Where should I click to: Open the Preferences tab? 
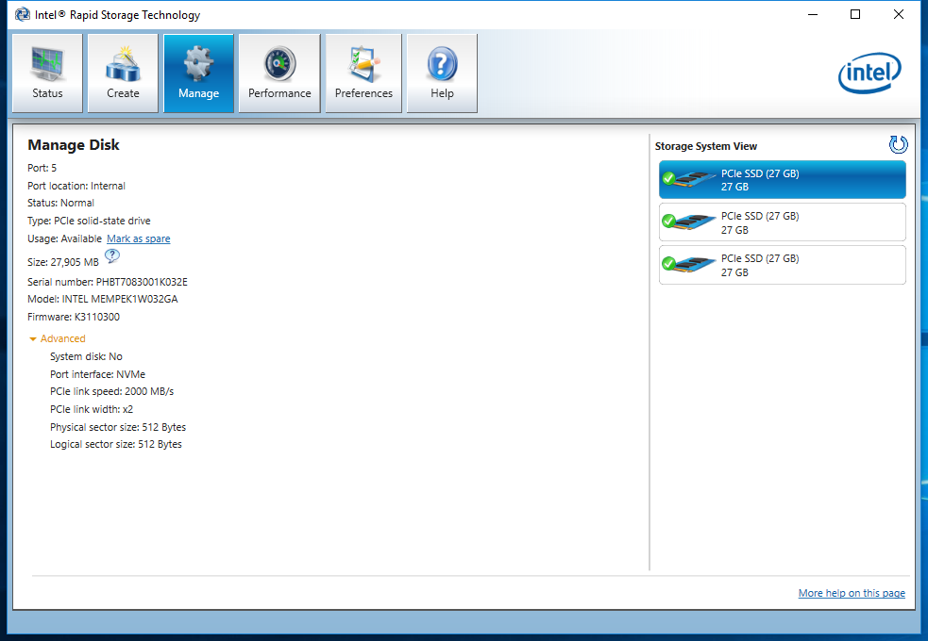(363, 73)
